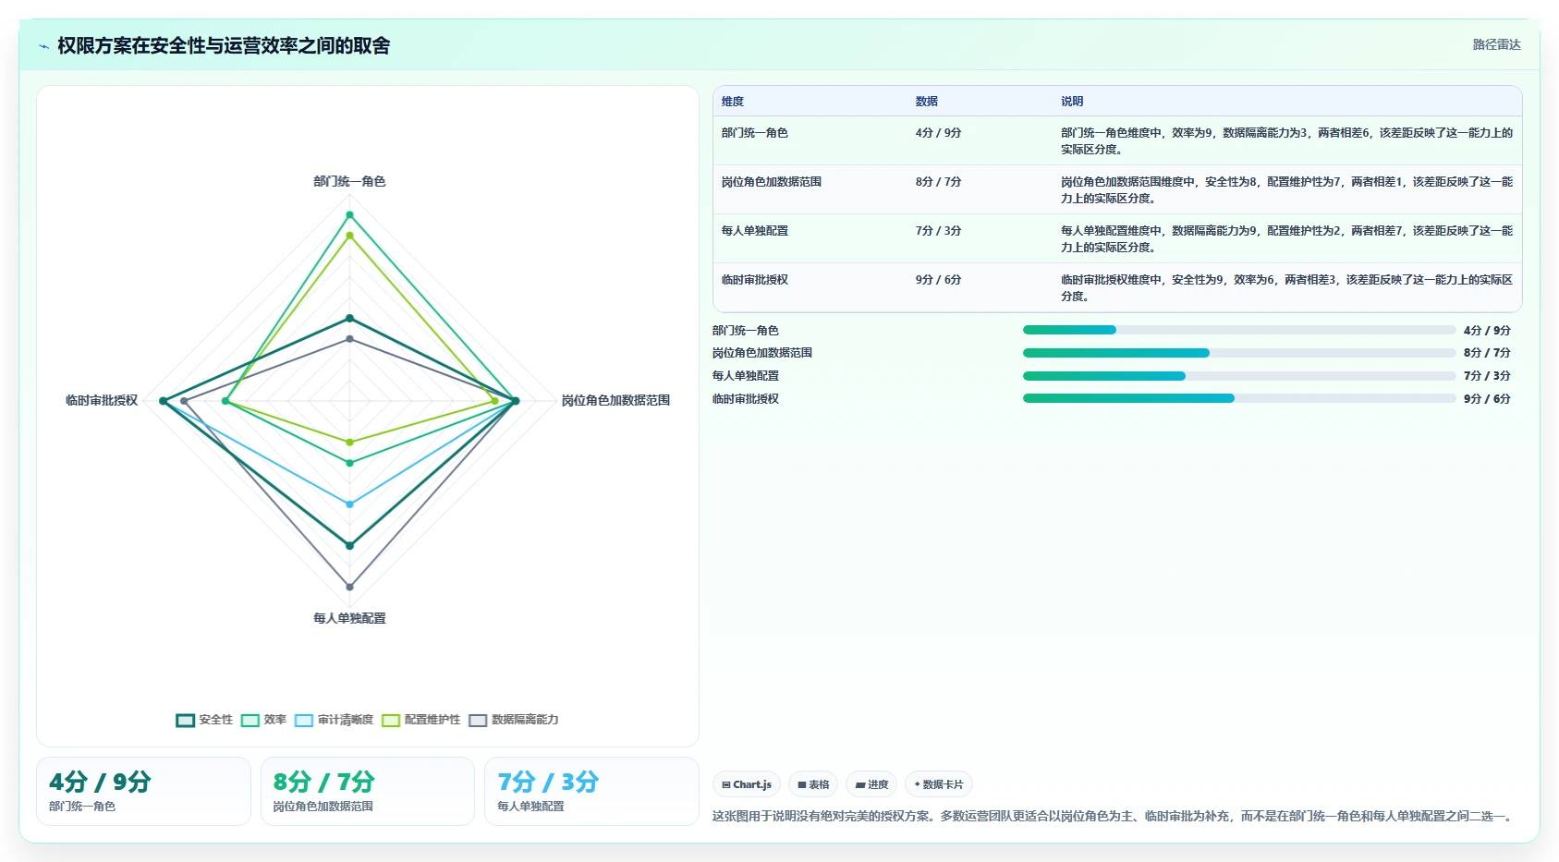Click the 临时审批授权 description mentioning 两者相差3
The width and height of the screenshot is (1559, 862).
1286,288
